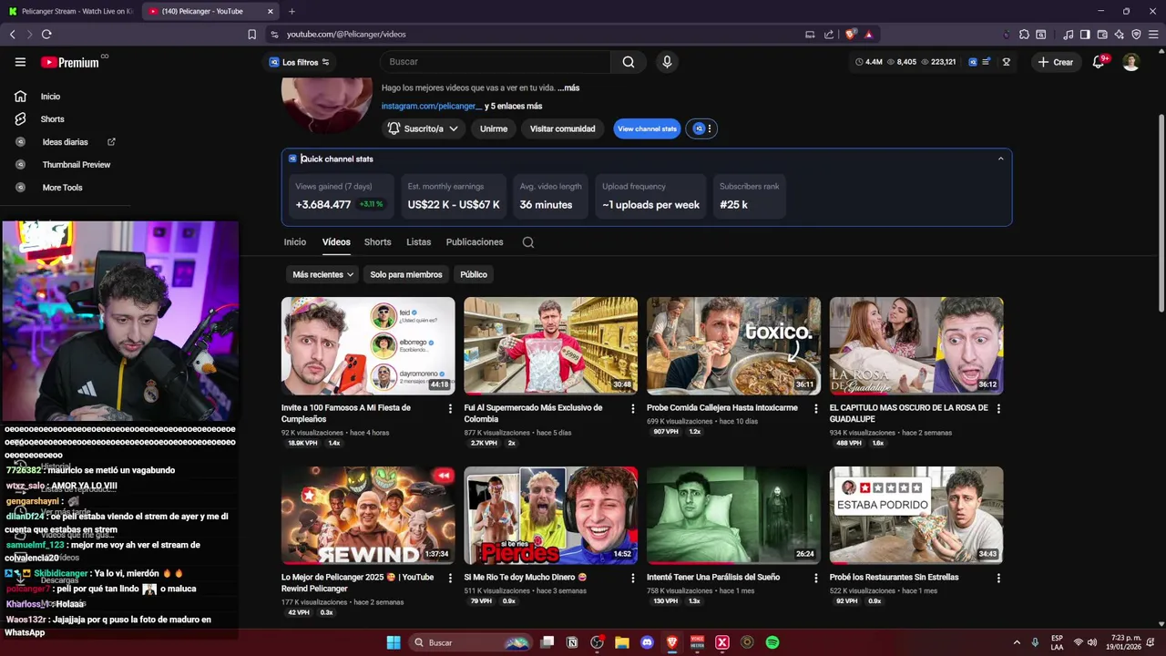Open the vidIQ list icon in header
The width and height of the screenshot is (1166, 656).
click(x=986, y=62)
